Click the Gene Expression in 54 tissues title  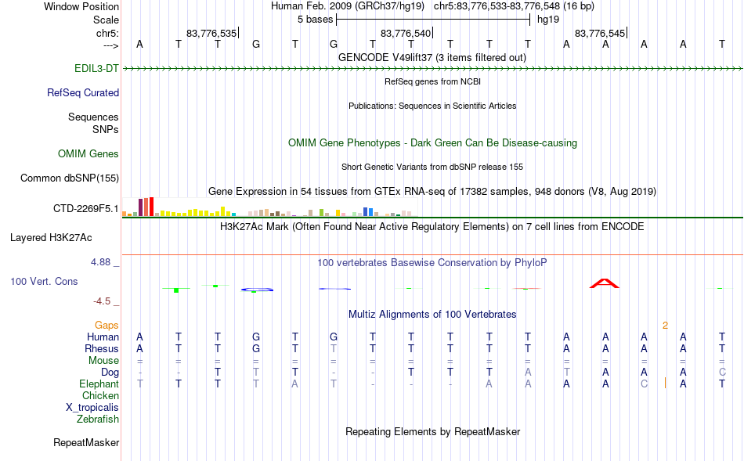[x=432, y=192]
